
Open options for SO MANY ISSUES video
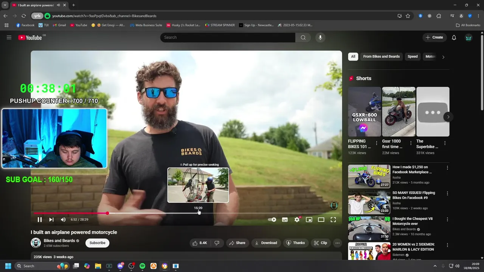click(447, 193)
